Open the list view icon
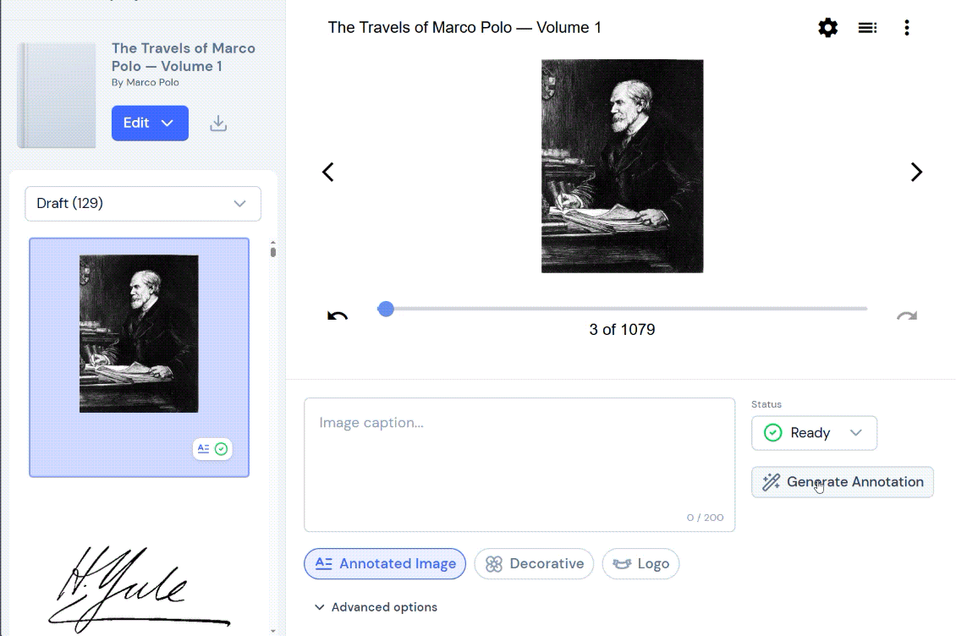Image resolution: width=956 pixels, height=636 pixels. [x=867, y=27]
